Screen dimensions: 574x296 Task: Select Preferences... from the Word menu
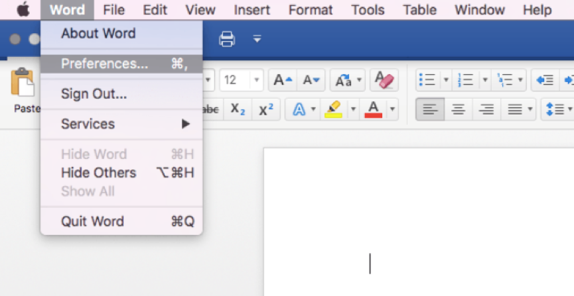tap(104, 64)
